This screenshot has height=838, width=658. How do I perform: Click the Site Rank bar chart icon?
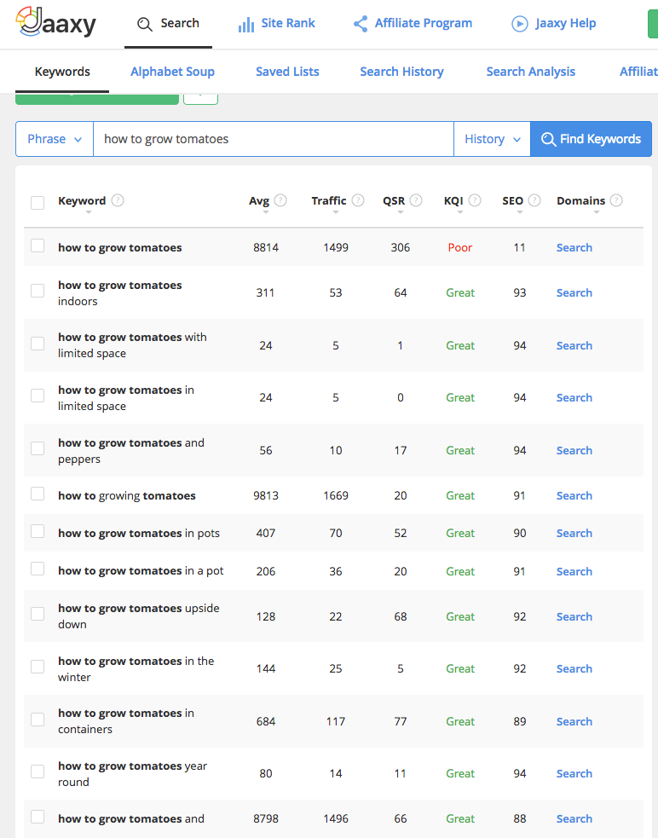pos(245,24)
